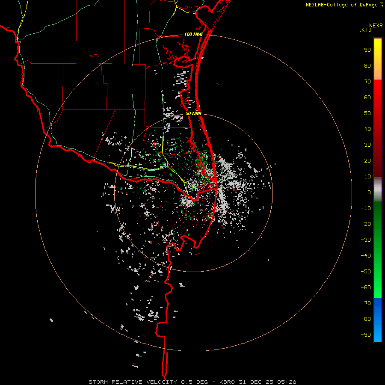
Task: Pick the gray zero segment of the color bar
Action: click(378, 190)
